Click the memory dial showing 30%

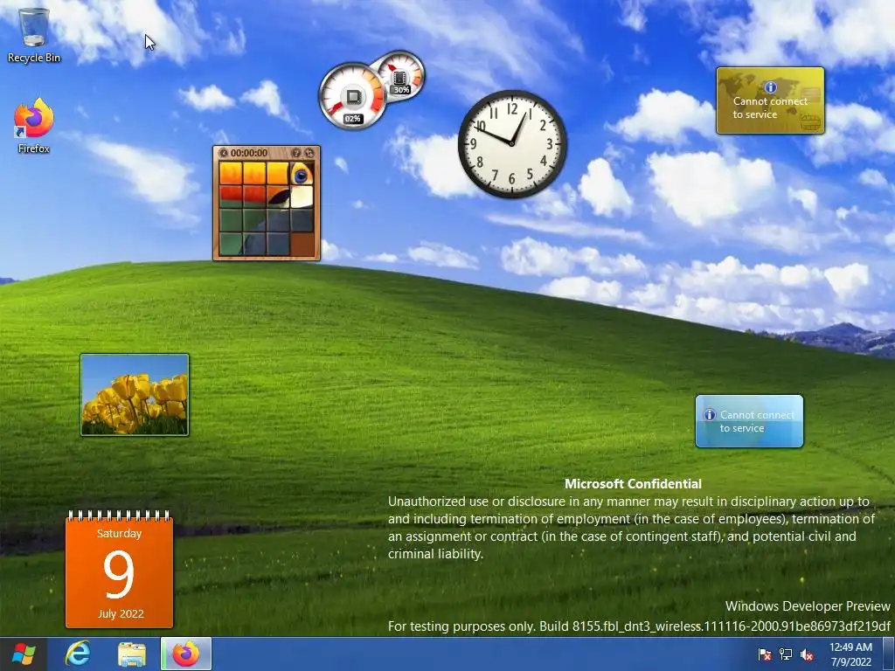[400, 75]
